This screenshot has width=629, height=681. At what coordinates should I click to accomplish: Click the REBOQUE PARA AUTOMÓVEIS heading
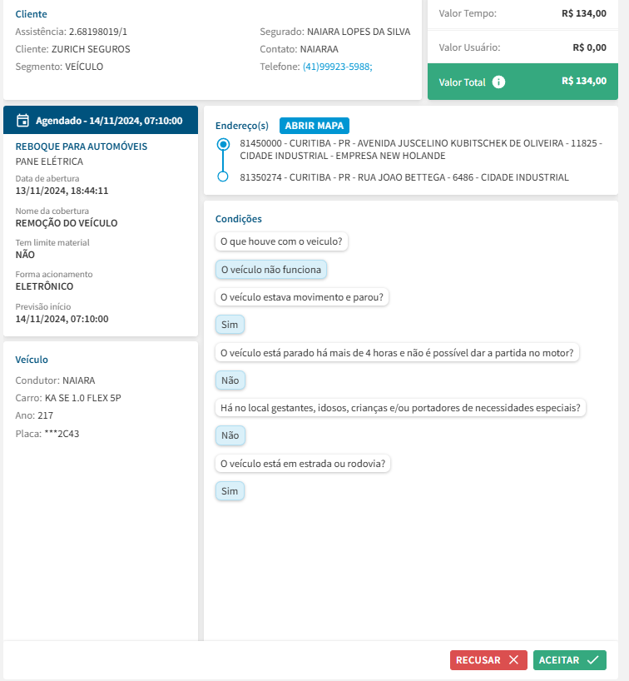pos(82,147)
